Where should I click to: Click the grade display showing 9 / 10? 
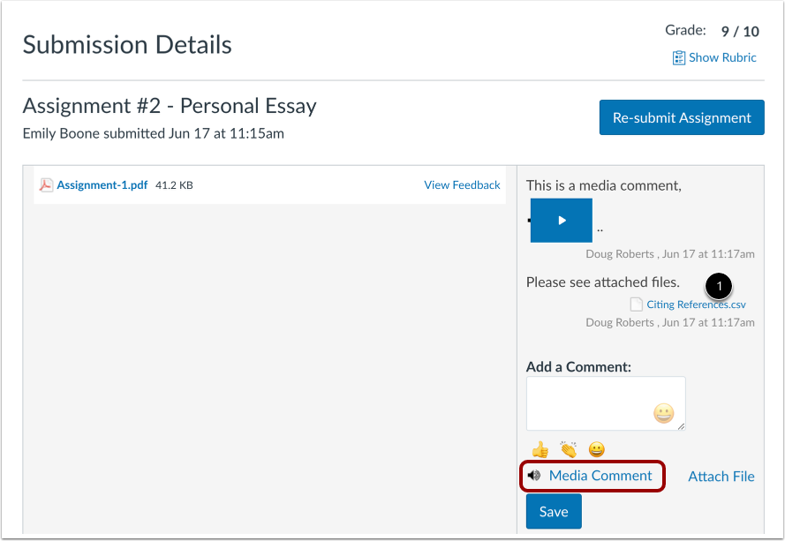coord(739,30)
